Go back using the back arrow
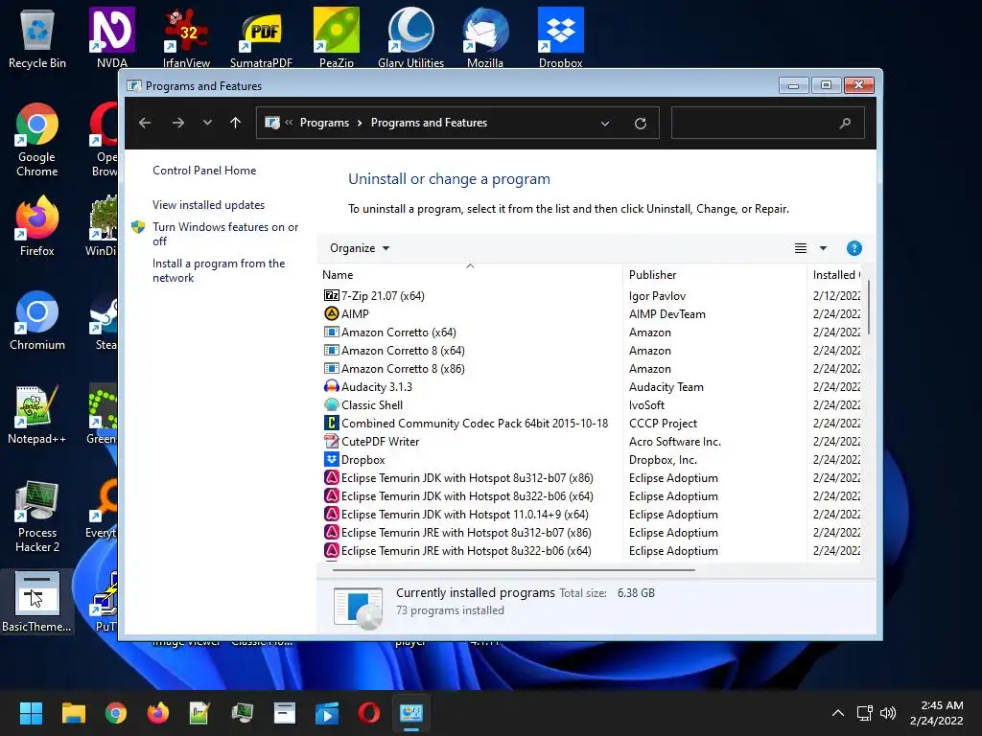This screenshot has height=736, width=982. pyautogui.click(x=145, y=123)
